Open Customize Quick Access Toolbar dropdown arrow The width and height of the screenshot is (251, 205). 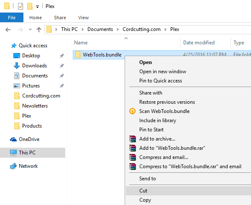(x=37, y=7)
